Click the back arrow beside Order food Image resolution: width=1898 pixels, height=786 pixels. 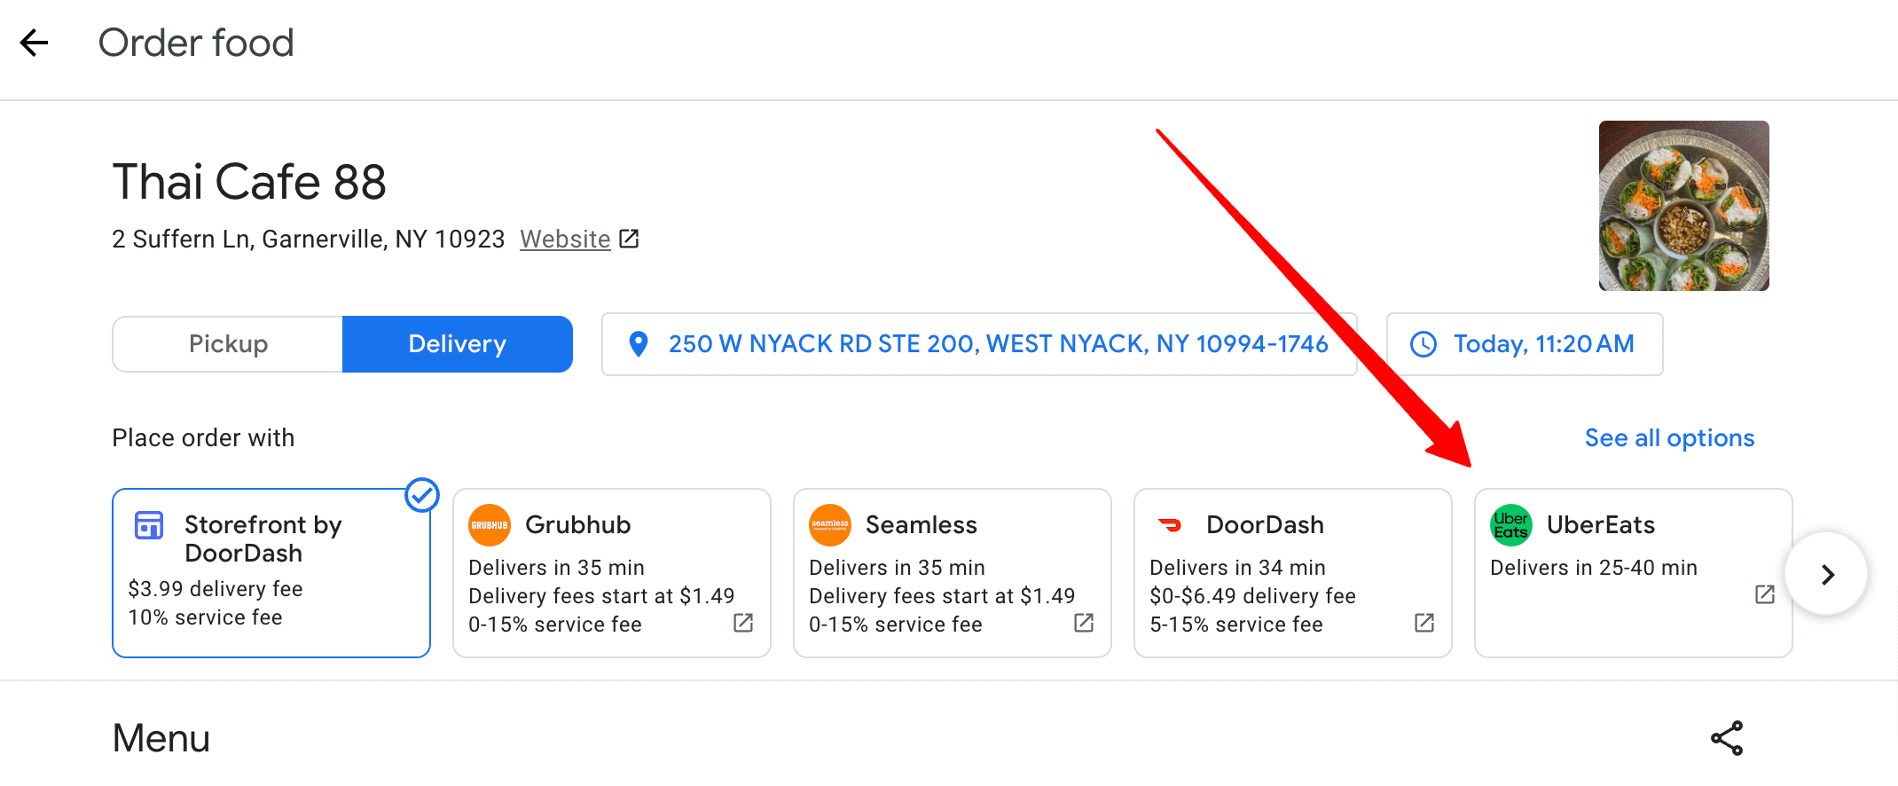34,42
